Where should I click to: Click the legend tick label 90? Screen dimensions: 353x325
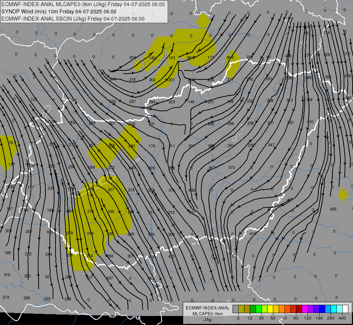tap(296, 318)
